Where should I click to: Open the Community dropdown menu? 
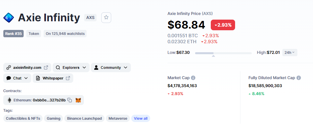point(111,67)
